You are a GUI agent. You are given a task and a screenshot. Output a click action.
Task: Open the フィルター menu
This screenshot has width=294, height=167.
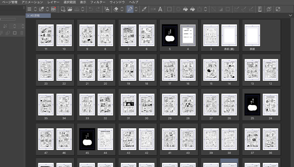coord(98,2)
